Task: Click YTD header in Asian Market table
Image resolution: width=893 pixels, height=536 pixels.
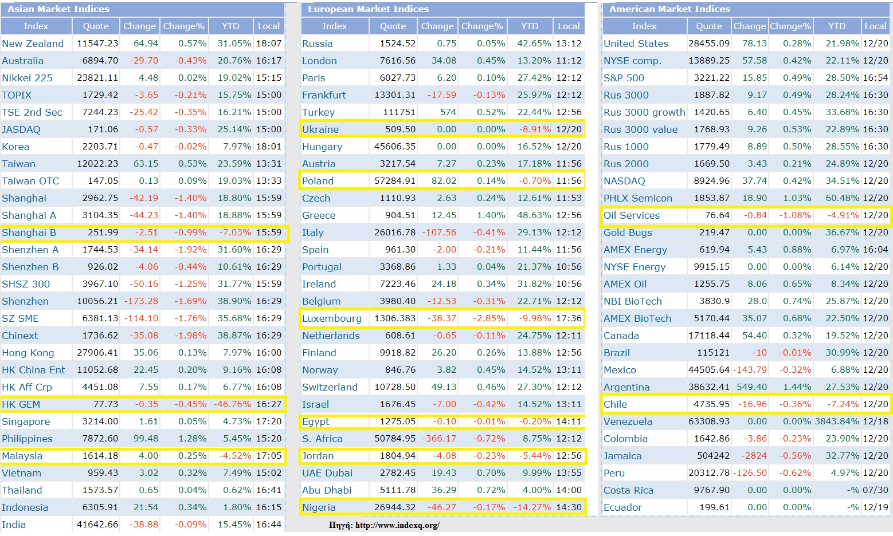Action: pos(230,26)
